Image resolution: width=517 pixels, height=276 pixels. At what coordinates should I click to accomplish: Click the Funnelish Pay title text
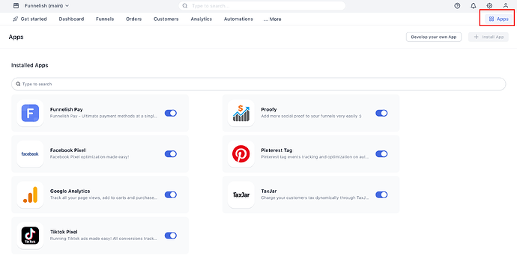click(66, 109)
